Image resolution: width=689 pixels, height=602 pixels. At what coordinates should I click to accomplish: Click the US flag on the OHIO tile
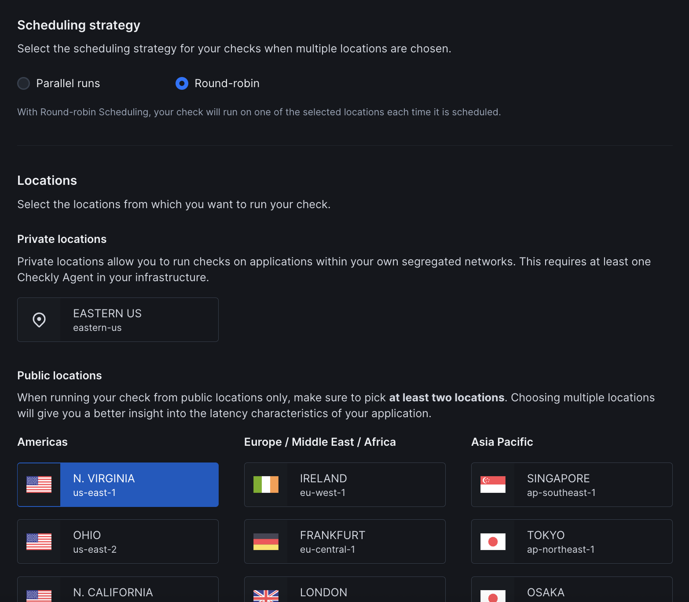39,541
